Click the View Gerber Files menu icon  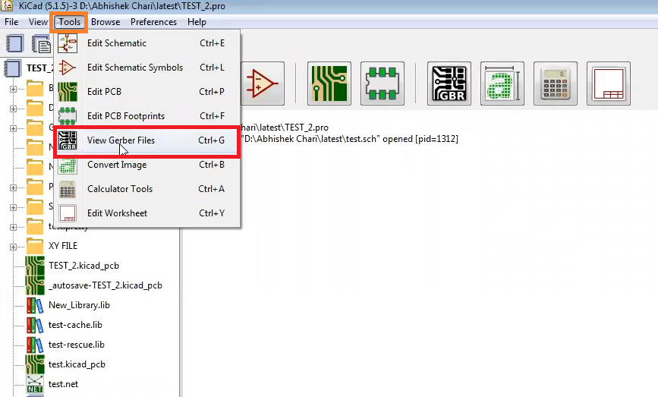click(x=68, y=140)
